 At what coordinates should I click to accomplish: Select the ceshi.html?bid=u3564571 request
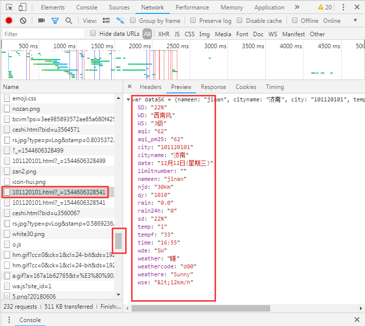[58, 130]
